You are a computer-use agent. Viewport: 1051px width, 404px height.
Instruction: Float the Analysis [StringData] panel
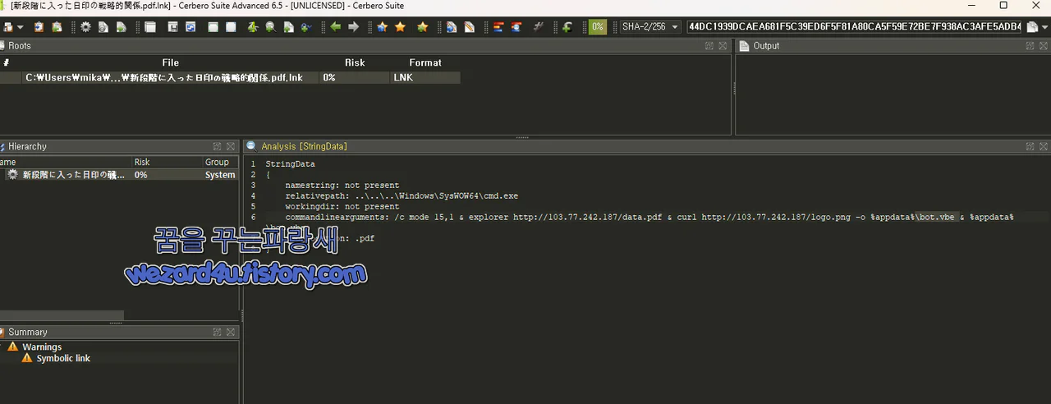tap(1030, 146)
